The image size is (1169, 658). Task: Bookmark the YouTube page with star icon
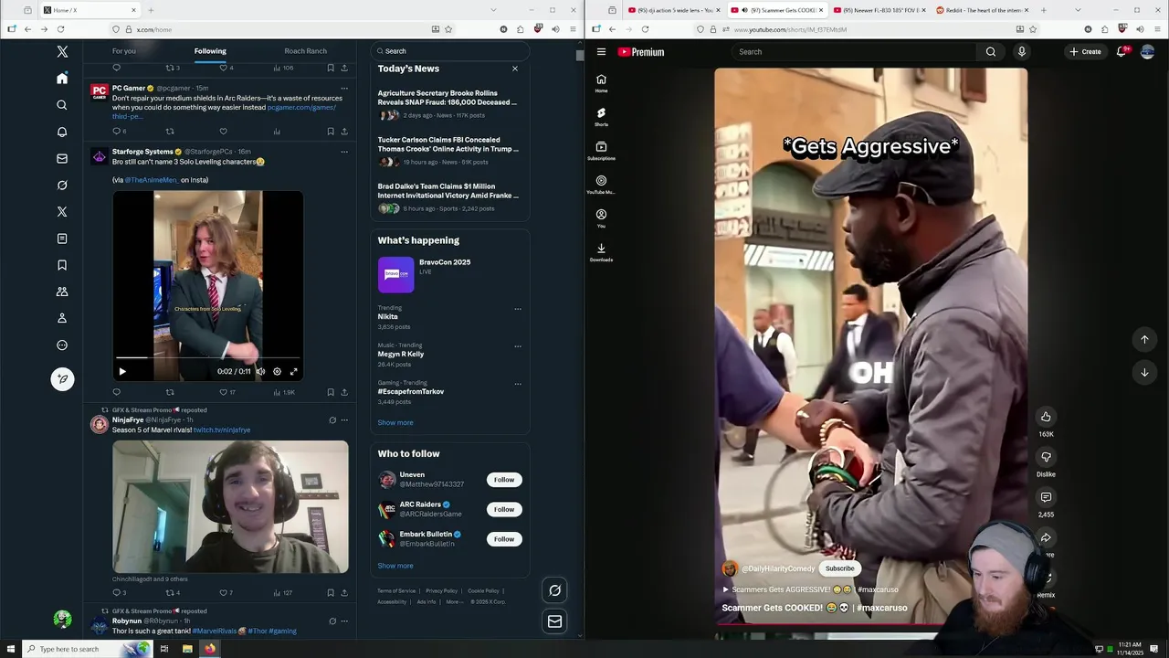1033,29
